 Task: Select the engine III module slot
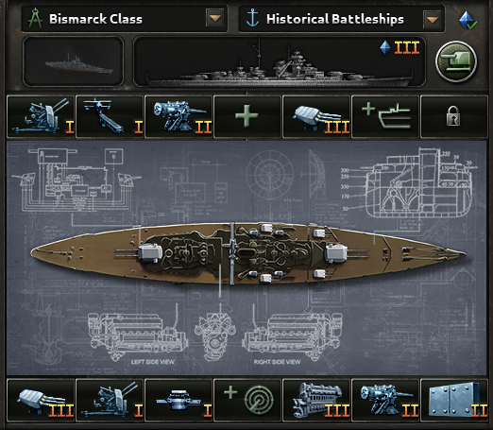(316, 401)
